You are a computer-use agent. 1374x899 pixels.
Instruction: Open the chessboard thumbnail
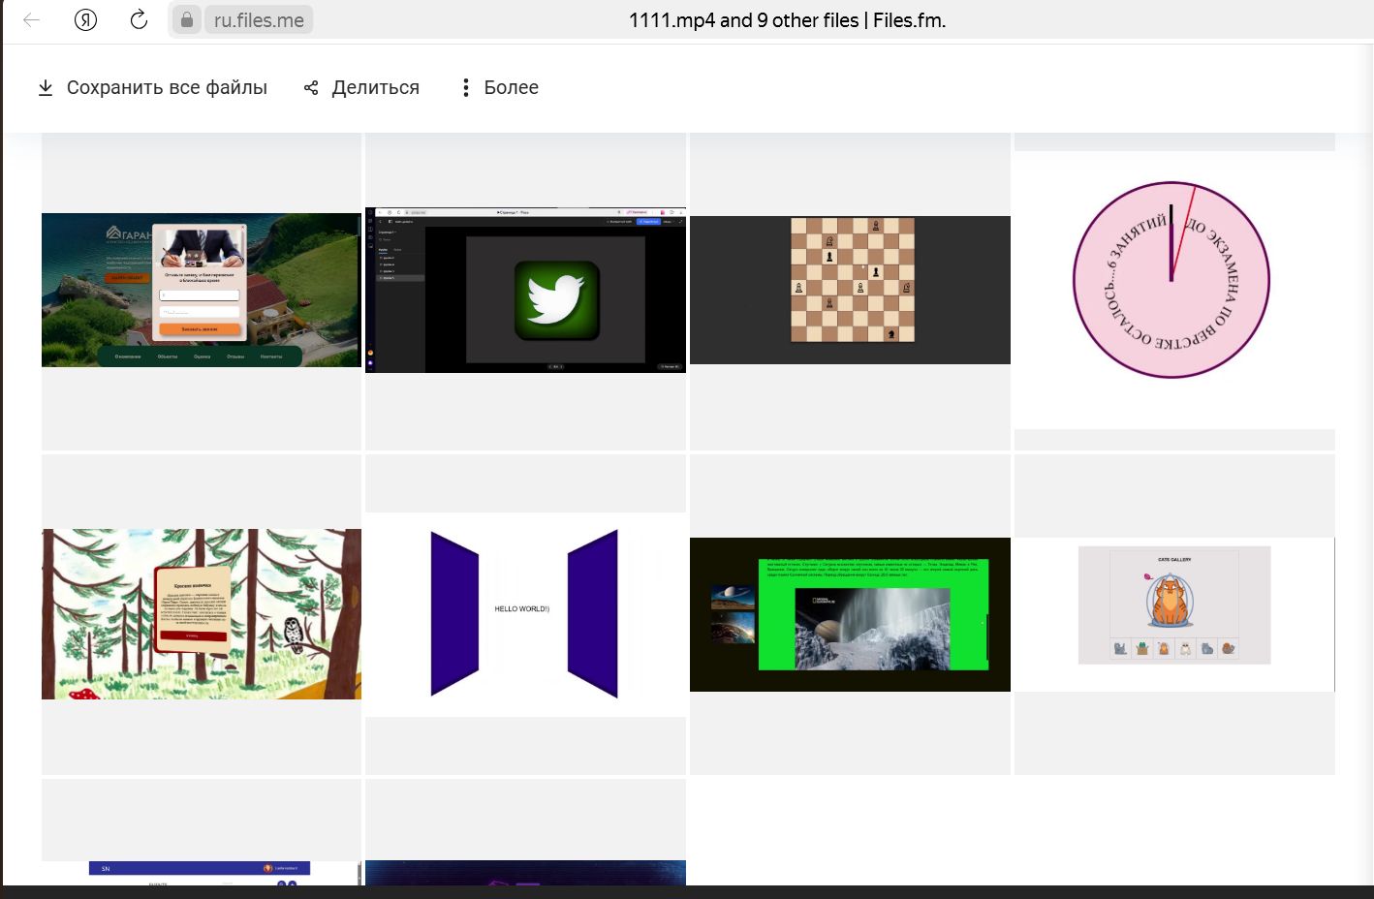click(850, 290)
